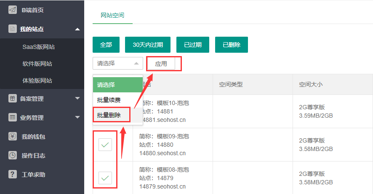
Task: Click the question mark icon for 工单求助
Action: coord(13,174)
